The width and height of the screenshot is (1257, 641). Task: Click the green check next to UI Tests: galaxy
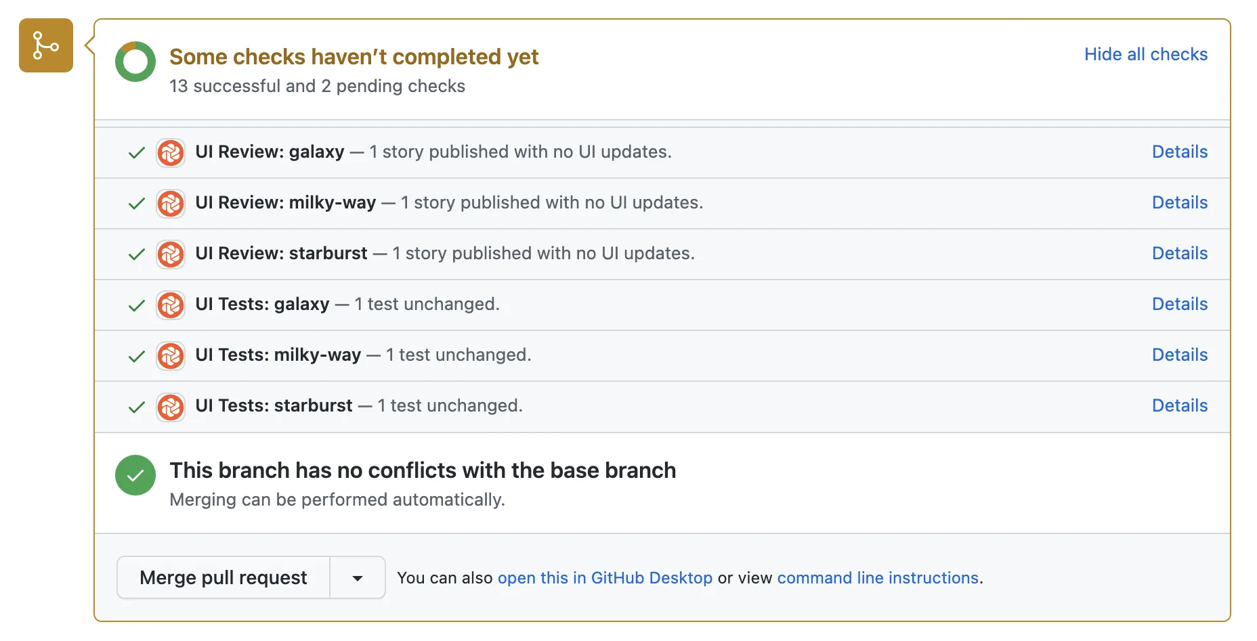pyautogui.click(x=135, y=305)
